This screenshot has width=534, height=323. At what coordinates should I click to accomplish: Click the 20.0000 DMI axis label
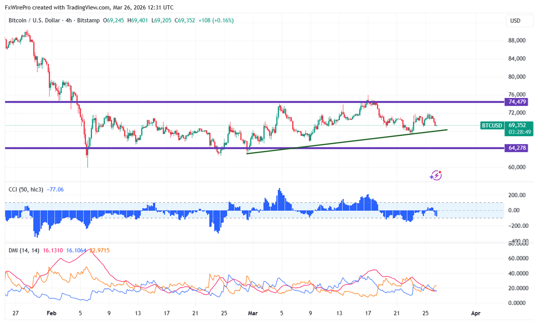519,288
